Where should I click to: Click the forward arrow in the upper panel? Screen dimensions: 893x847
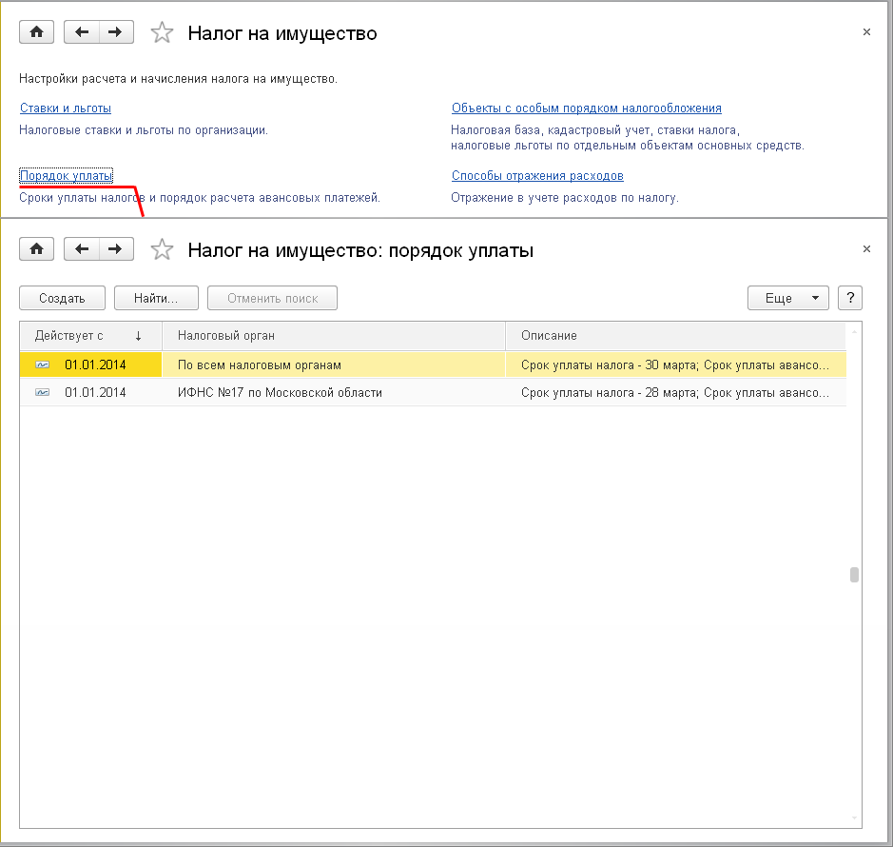click(x=115, y=32)
